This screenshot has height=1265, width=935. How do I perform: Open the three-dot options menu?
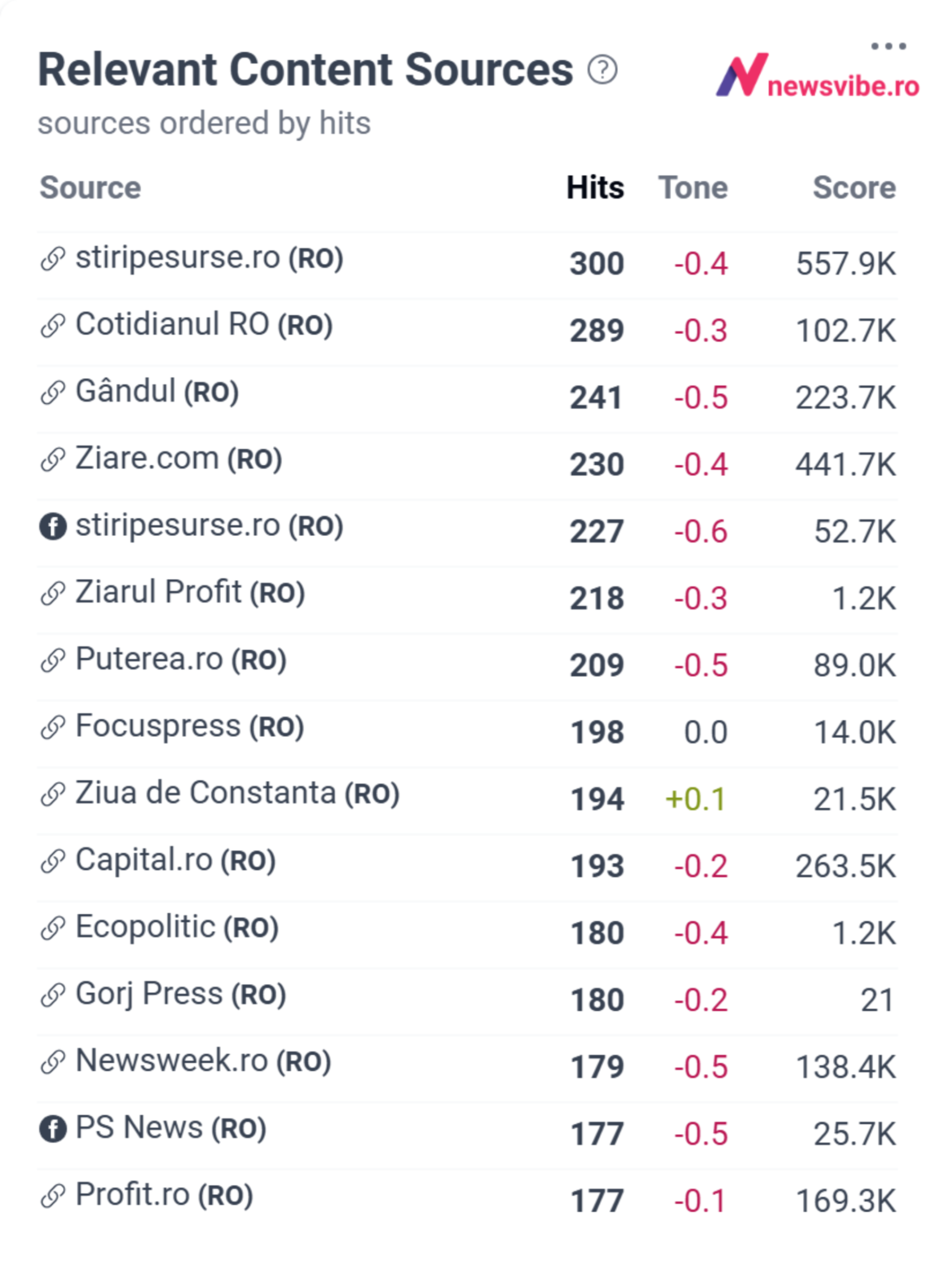(x=888, y=46)
